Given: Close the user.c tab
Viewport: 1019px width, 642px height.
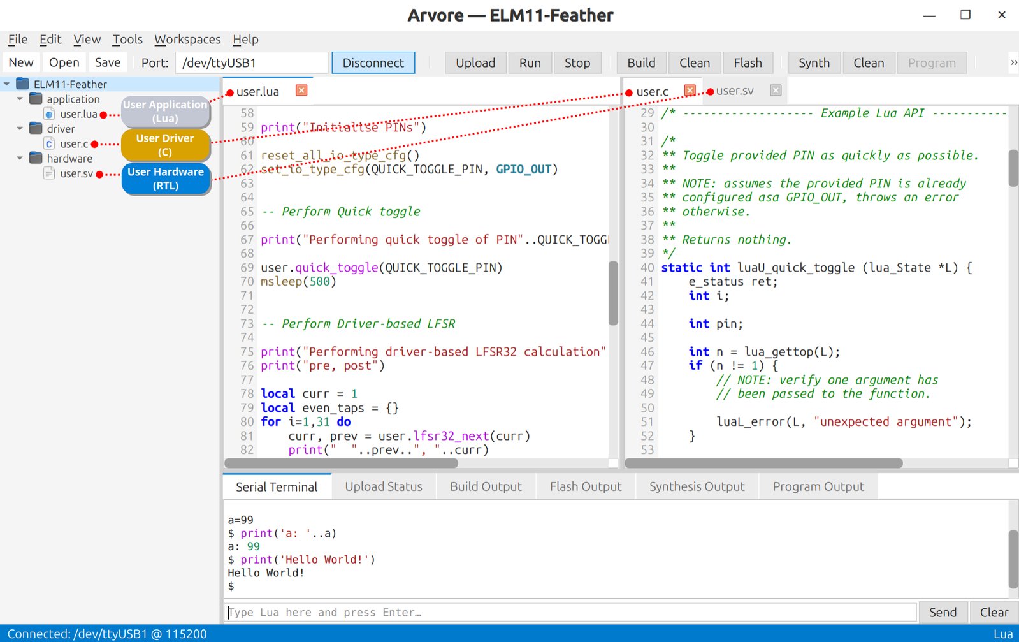Looking at the screenshot, I should [x=690, y=91].
